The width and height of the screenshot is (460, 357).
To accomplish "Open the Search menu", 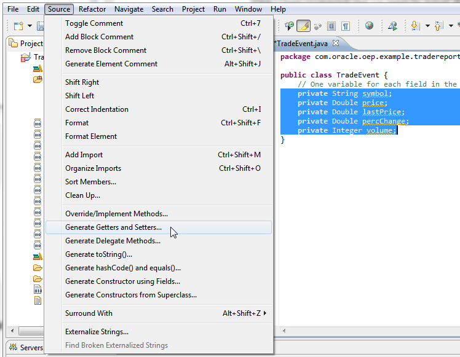I will pos(162,9).
